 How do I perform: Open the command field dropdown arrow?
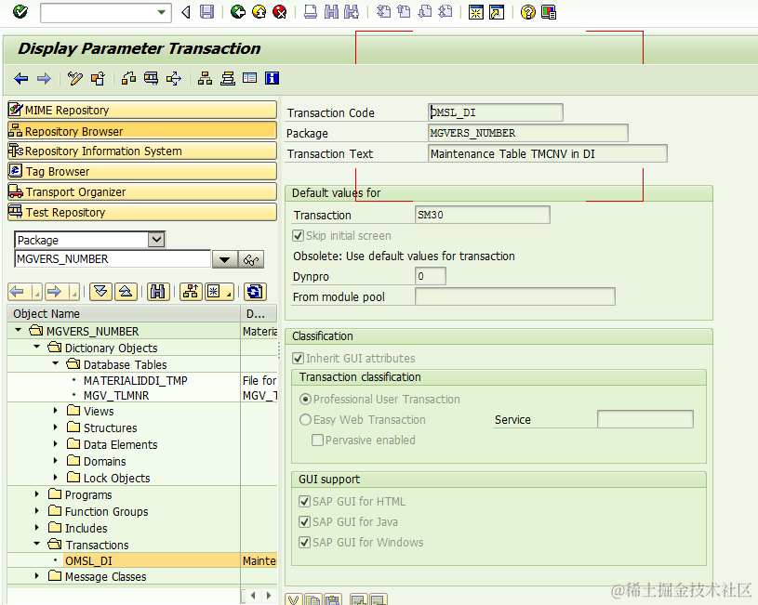pyautogui.click(x=162, y=12)
